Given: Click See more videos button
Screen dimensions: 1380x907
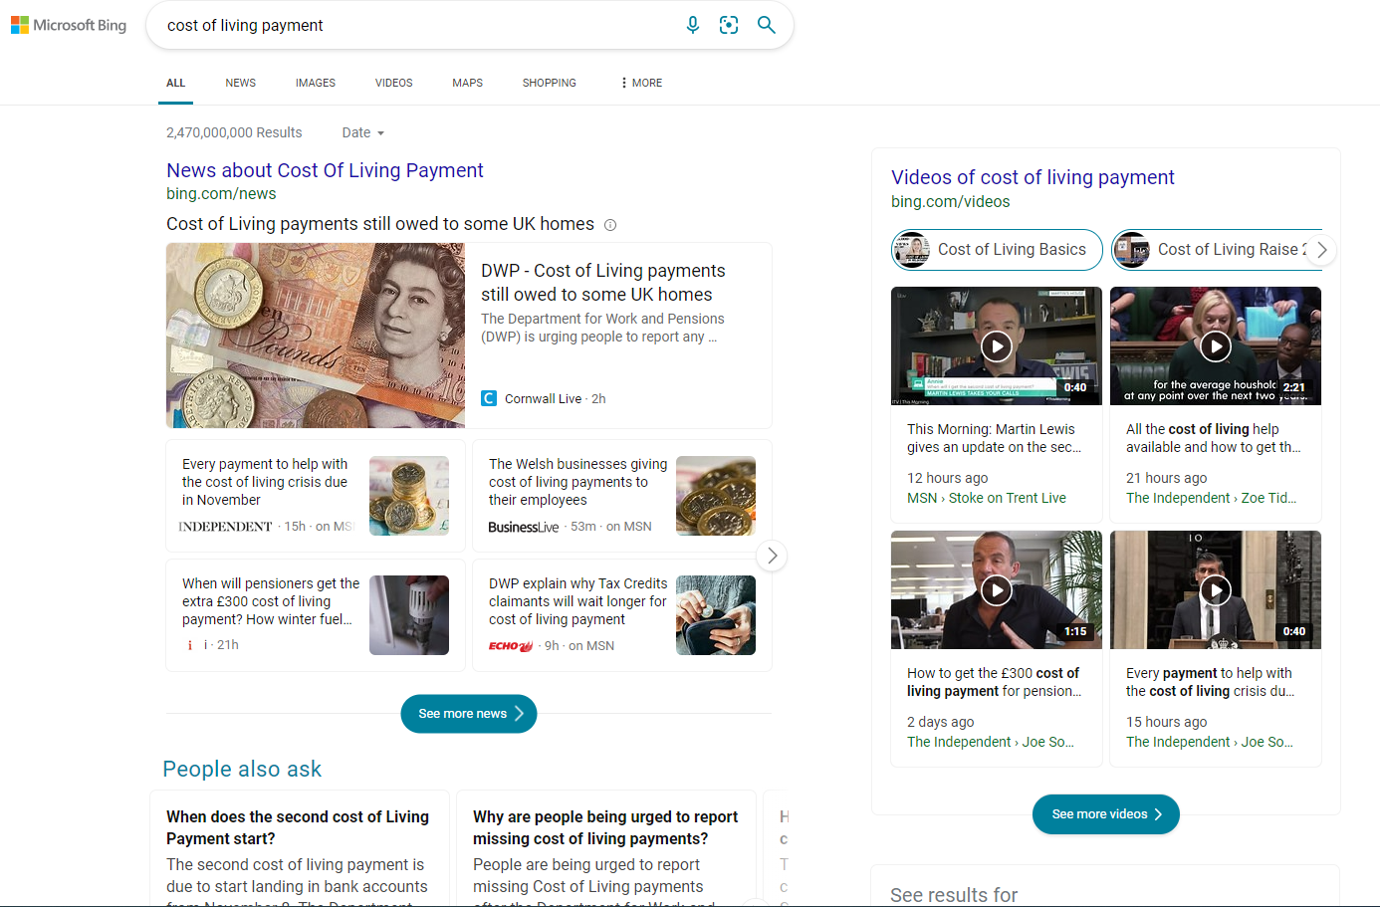Looking at the screenshot, I should (1106, 814).
